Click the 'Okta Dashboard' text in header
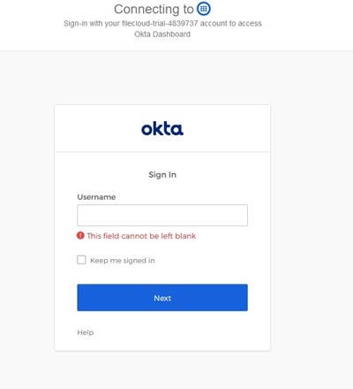This screenshot has width=353, height=389. click(162, 34)
